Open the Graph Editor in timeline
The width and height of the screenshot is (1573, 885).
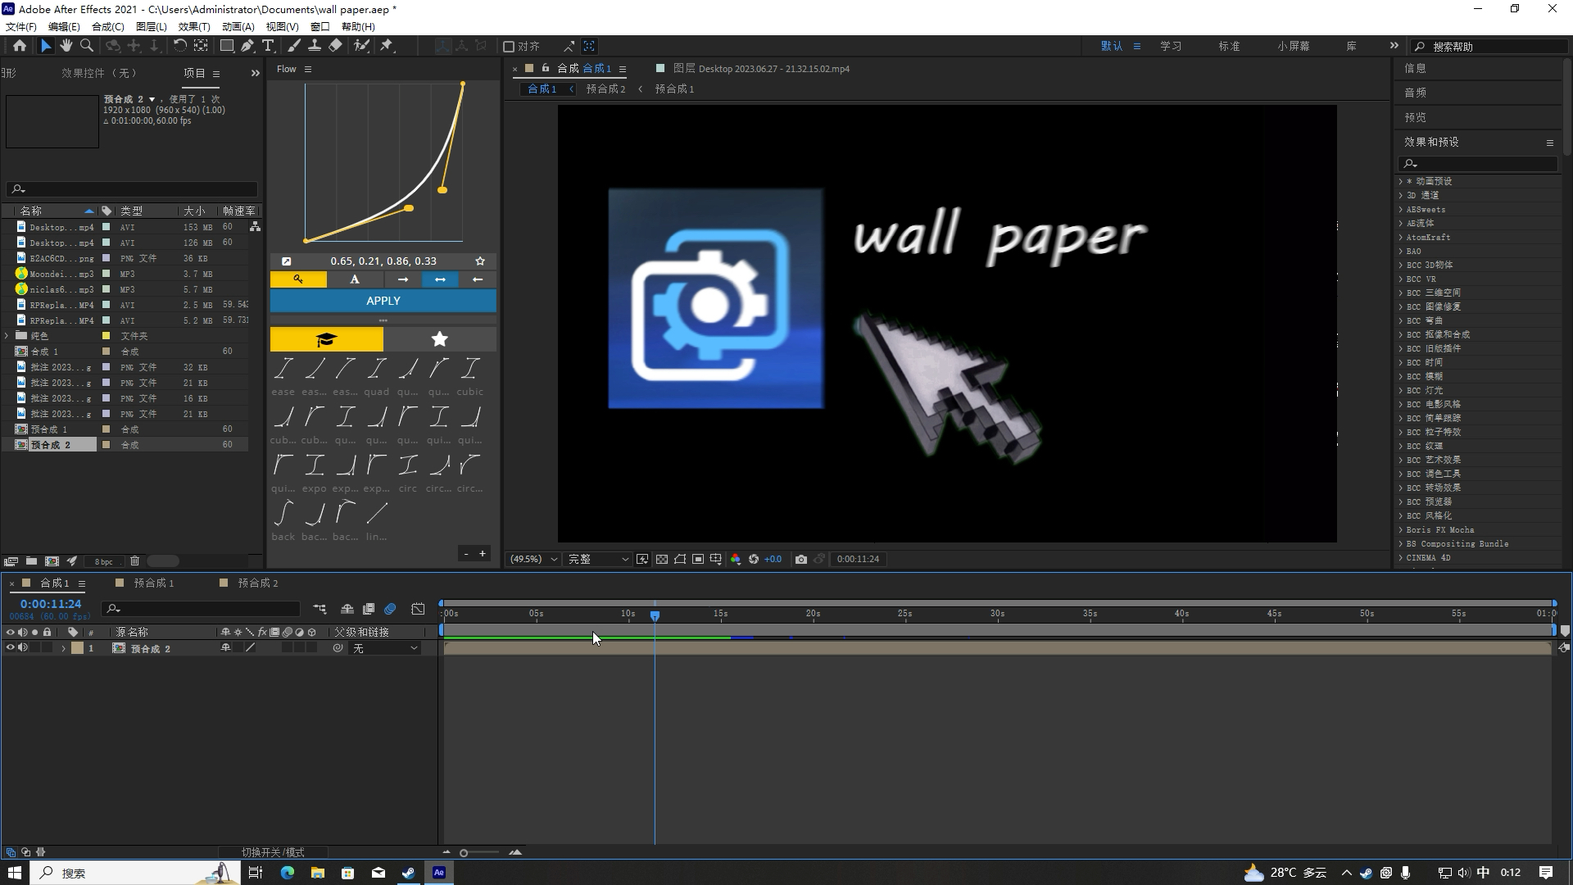point(418,609)
